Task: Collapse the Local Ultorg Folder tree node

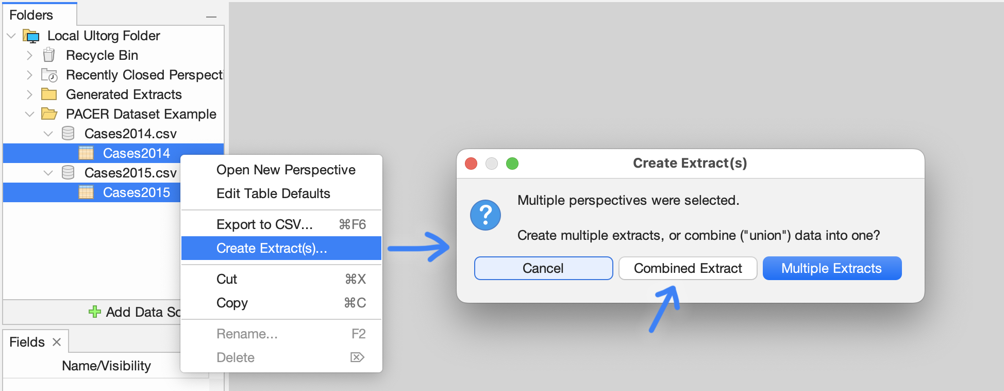Action: tap(11, 35)
